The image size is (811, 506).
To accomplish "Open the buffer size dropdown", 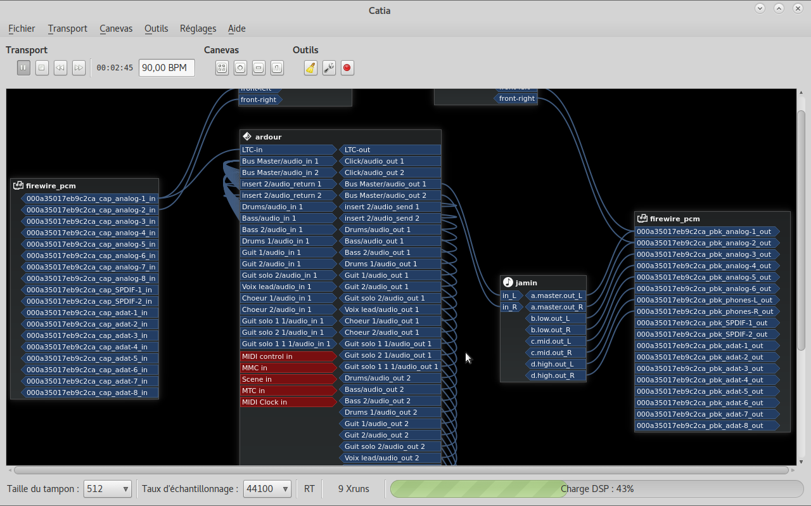I will point(108,489).
